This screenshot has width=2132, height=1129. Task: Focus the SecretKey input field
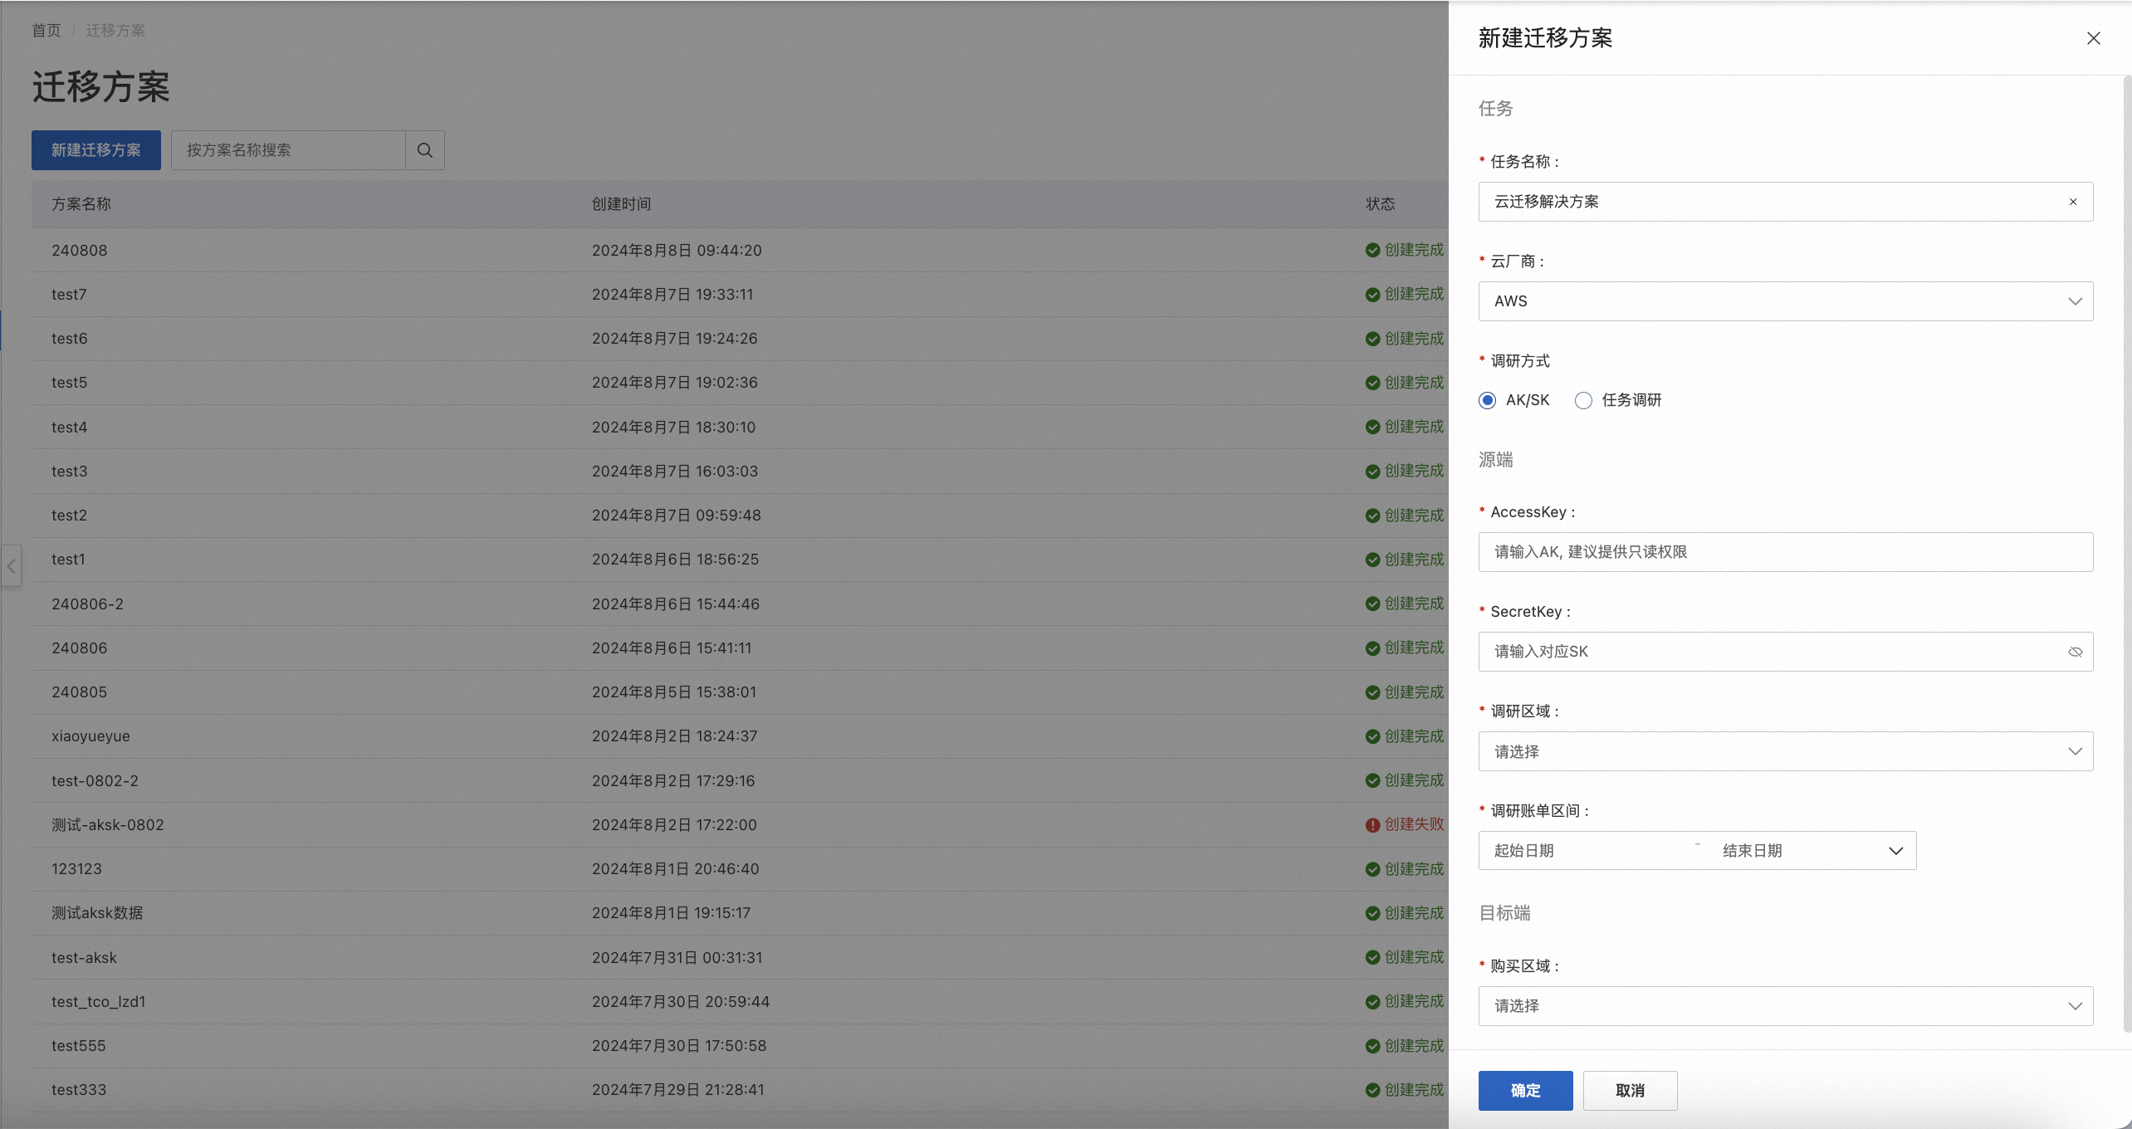[x=1785, y=652]
